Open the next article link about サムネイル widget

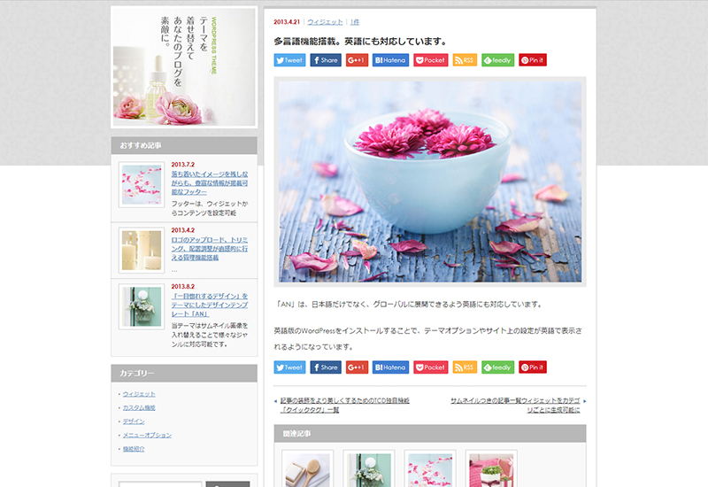(x=515, y=406)
